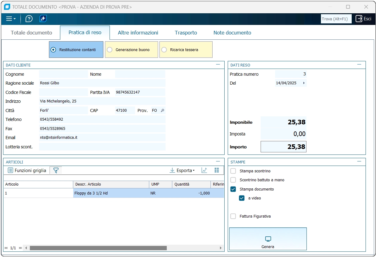Screen dimensions: 376x257
Task: Tick the Fattura Figurativa checkbox
Action: coord(233,216)
